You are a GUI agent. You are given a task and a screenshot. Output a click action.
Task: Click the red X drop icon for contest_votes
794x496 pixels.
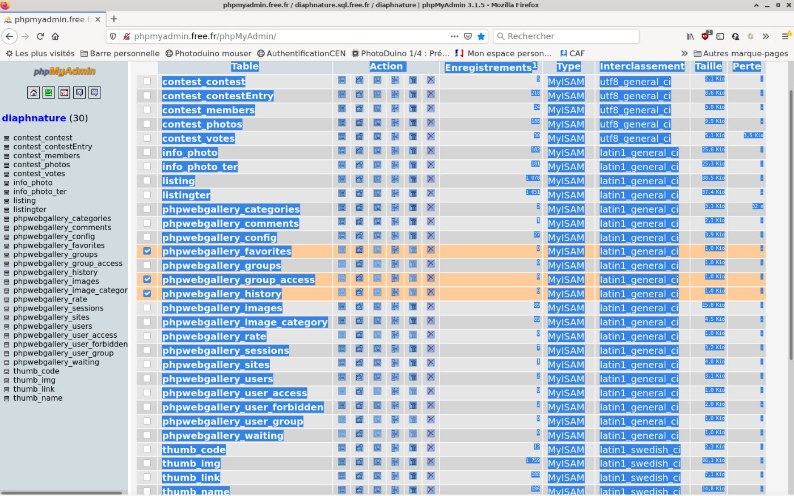click(x=430, y=137)
